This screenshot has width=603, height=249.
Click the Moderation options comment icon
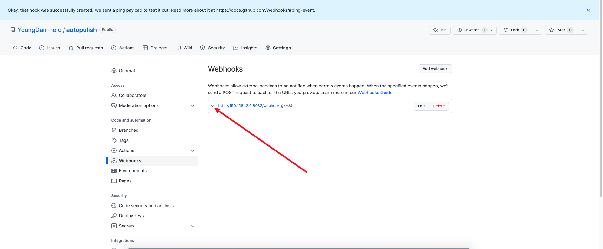point(114,105)
